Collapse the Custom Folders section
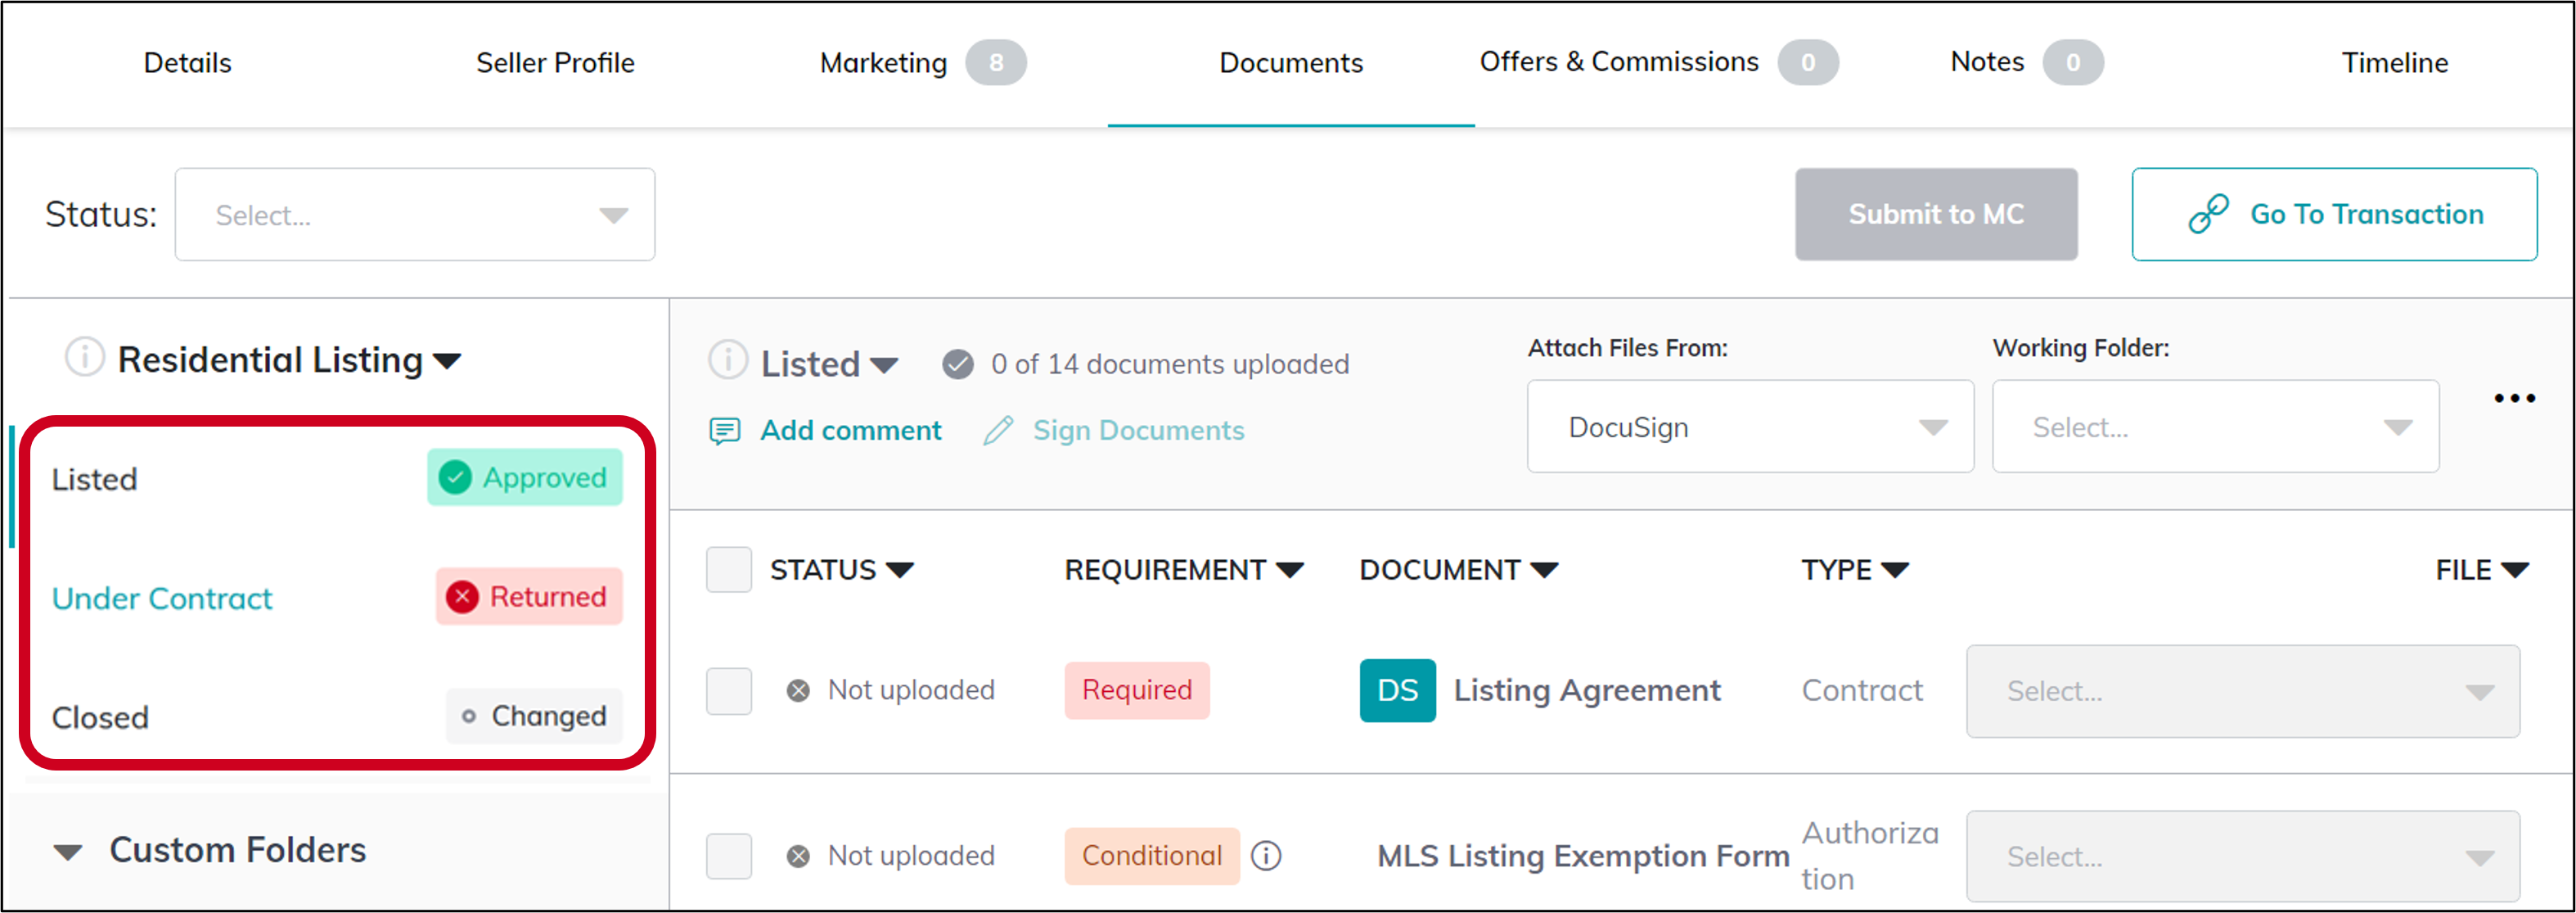Image resolution: width=2576 pixels, height=913 pixels. click(x=67, y=852)
